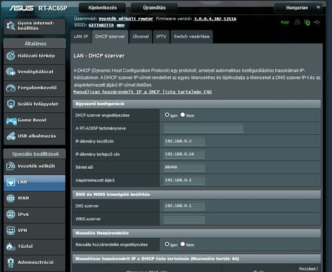Click the WINS-szerver field
The height and width of the screenshot is (272, 332).
coord(184,219)
